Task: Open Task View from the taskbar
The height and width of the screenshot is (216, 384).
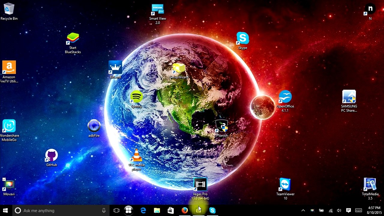Action: pos(116,211)
